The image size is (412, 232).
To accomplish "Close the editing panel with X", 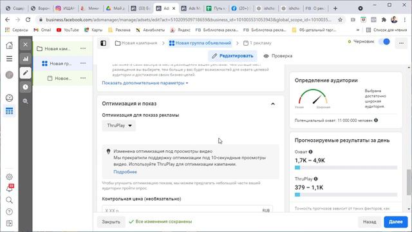I will (x=25, y=44).
